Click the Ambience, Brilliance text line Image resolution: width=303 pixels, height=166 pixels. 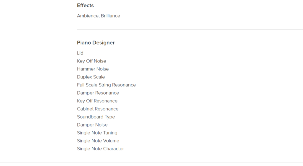tap(98, 16)
